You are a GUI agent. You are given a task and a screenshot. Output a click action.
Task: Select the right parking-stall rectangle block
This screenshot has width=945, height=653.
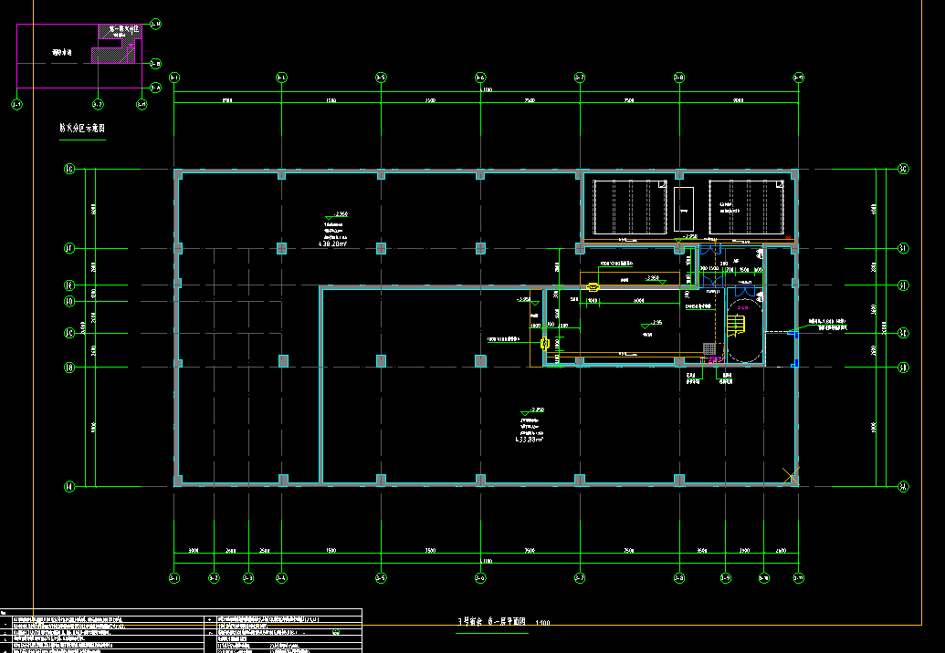click(746, 207)
